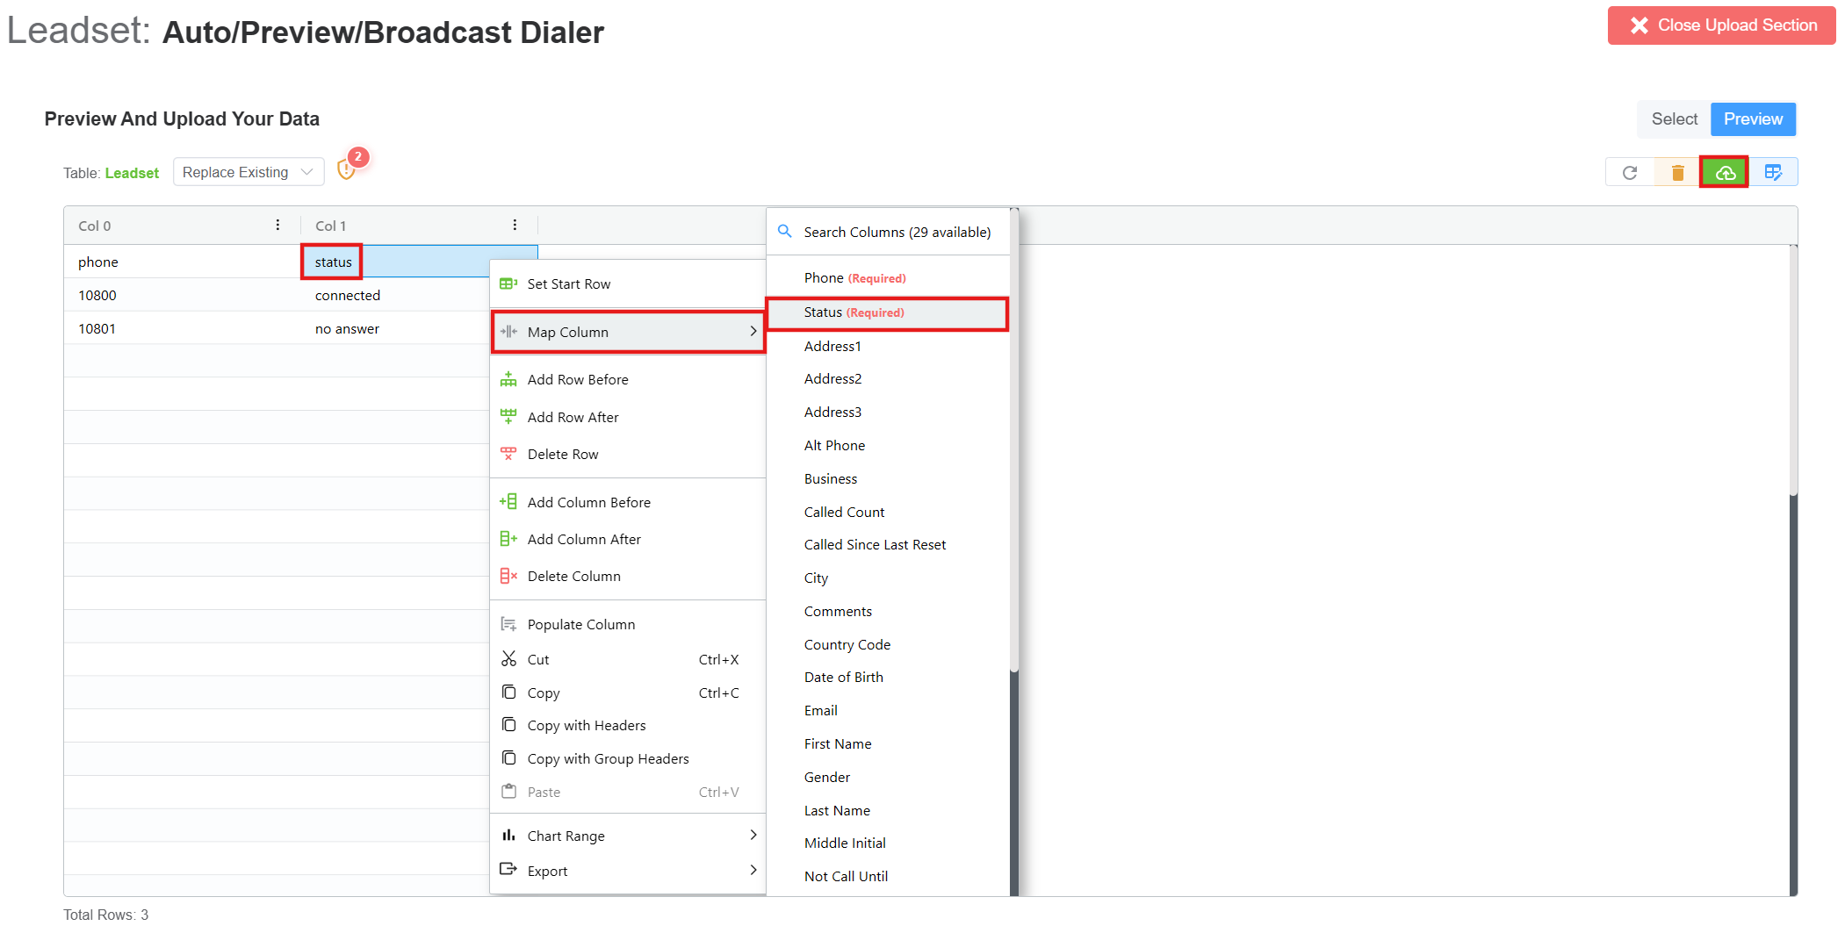Click the orange trash delete icon
Viewport: 1845px width, 933px height.
(1677, 173)
